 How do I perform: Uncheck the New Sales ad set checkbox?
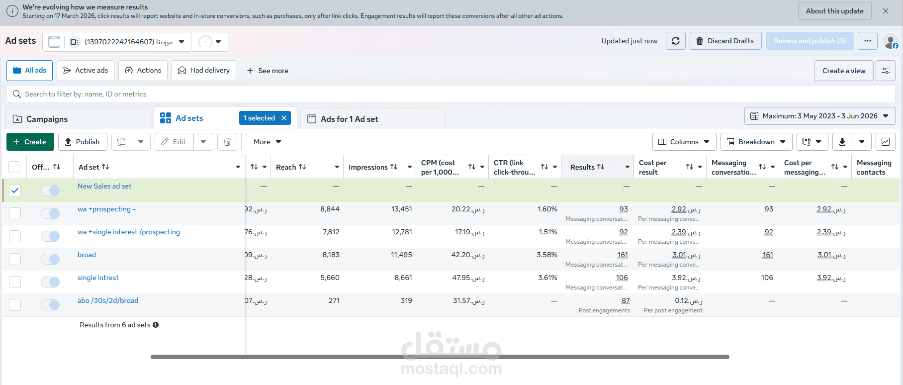(15, 191)
